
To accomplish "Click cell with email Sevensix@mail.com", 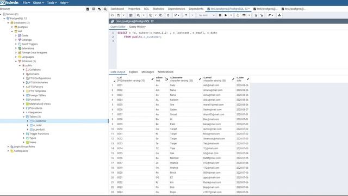I will coord(219,139).
